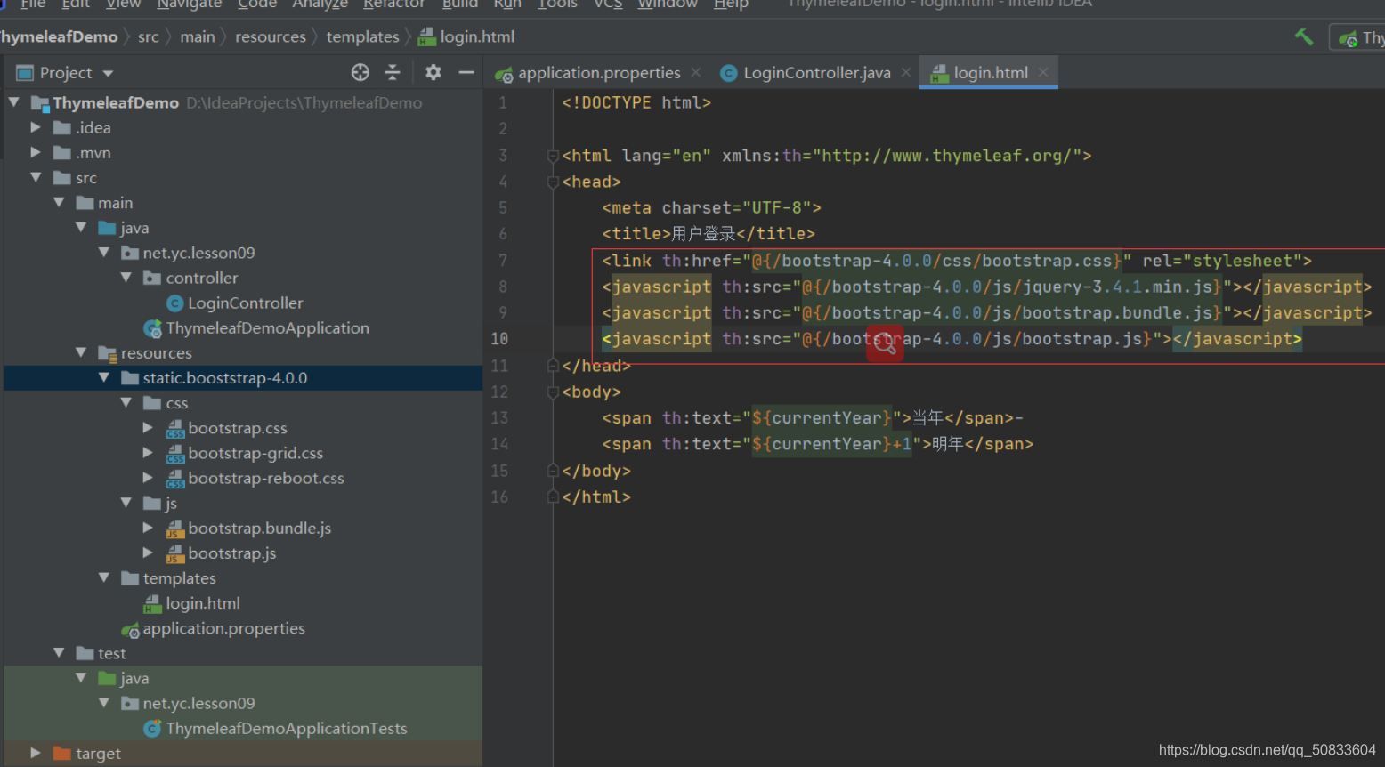This screenshot has height=767, width=1385.
Task: Click src in the breadcrumb bar
Action: 149,37
